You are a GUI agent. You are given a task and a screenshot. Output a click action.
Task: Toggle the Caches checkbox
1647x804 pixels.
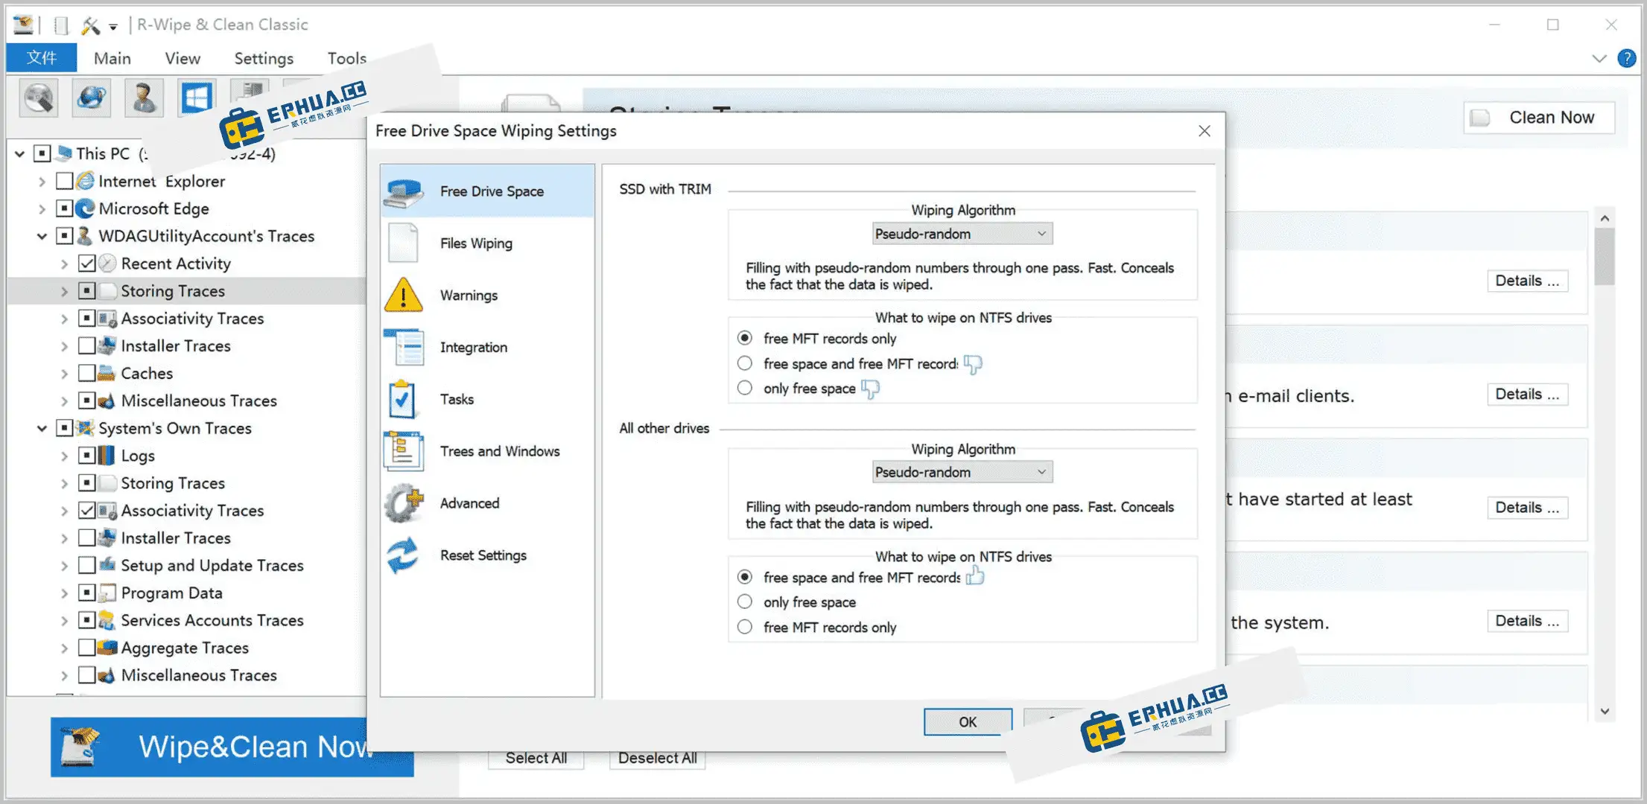(87, 373)
